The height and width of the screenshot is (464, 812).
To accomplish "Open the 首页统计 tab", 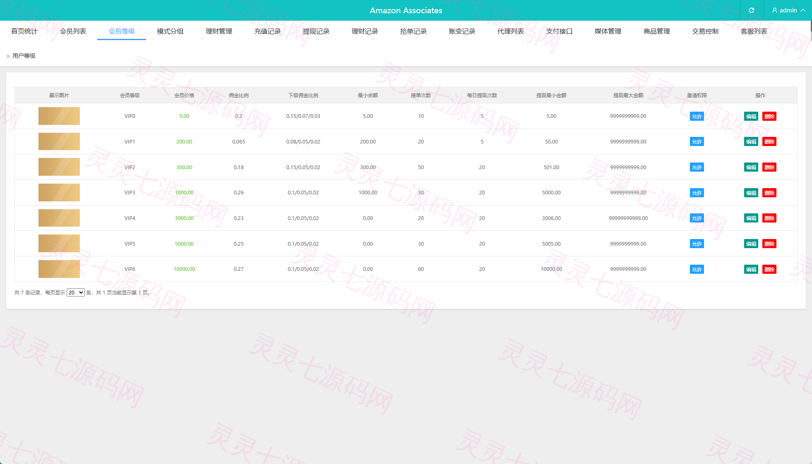I will pos(24,31).
